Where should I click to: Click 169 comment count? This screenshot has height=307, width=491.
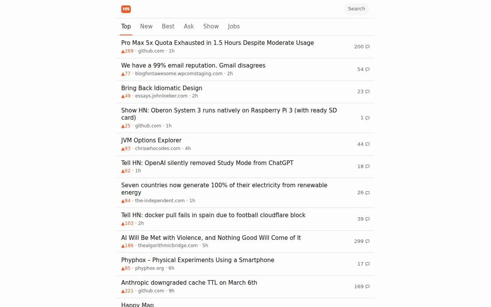[359, 287]
